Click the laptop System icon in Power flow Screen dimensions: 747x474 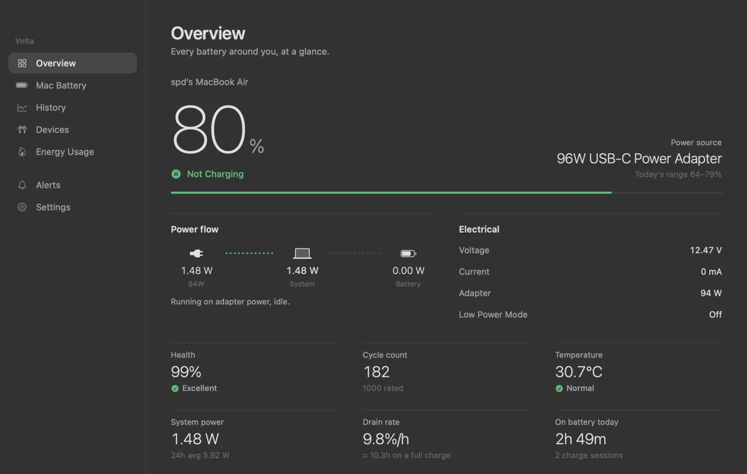[302, 253]
